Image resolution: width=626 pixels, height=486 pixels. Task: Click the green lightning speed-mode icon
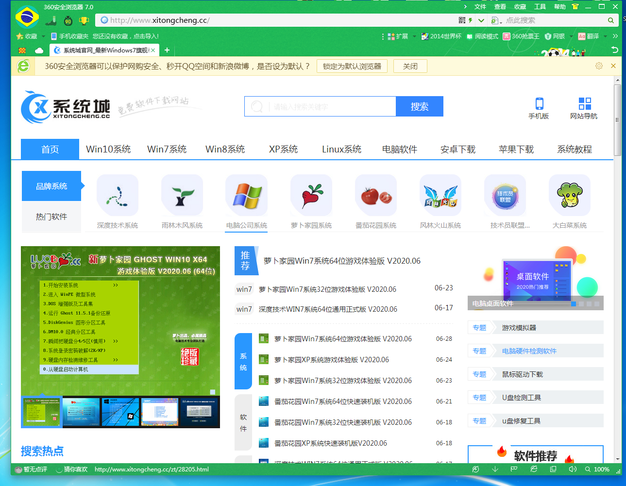point(470,20)
